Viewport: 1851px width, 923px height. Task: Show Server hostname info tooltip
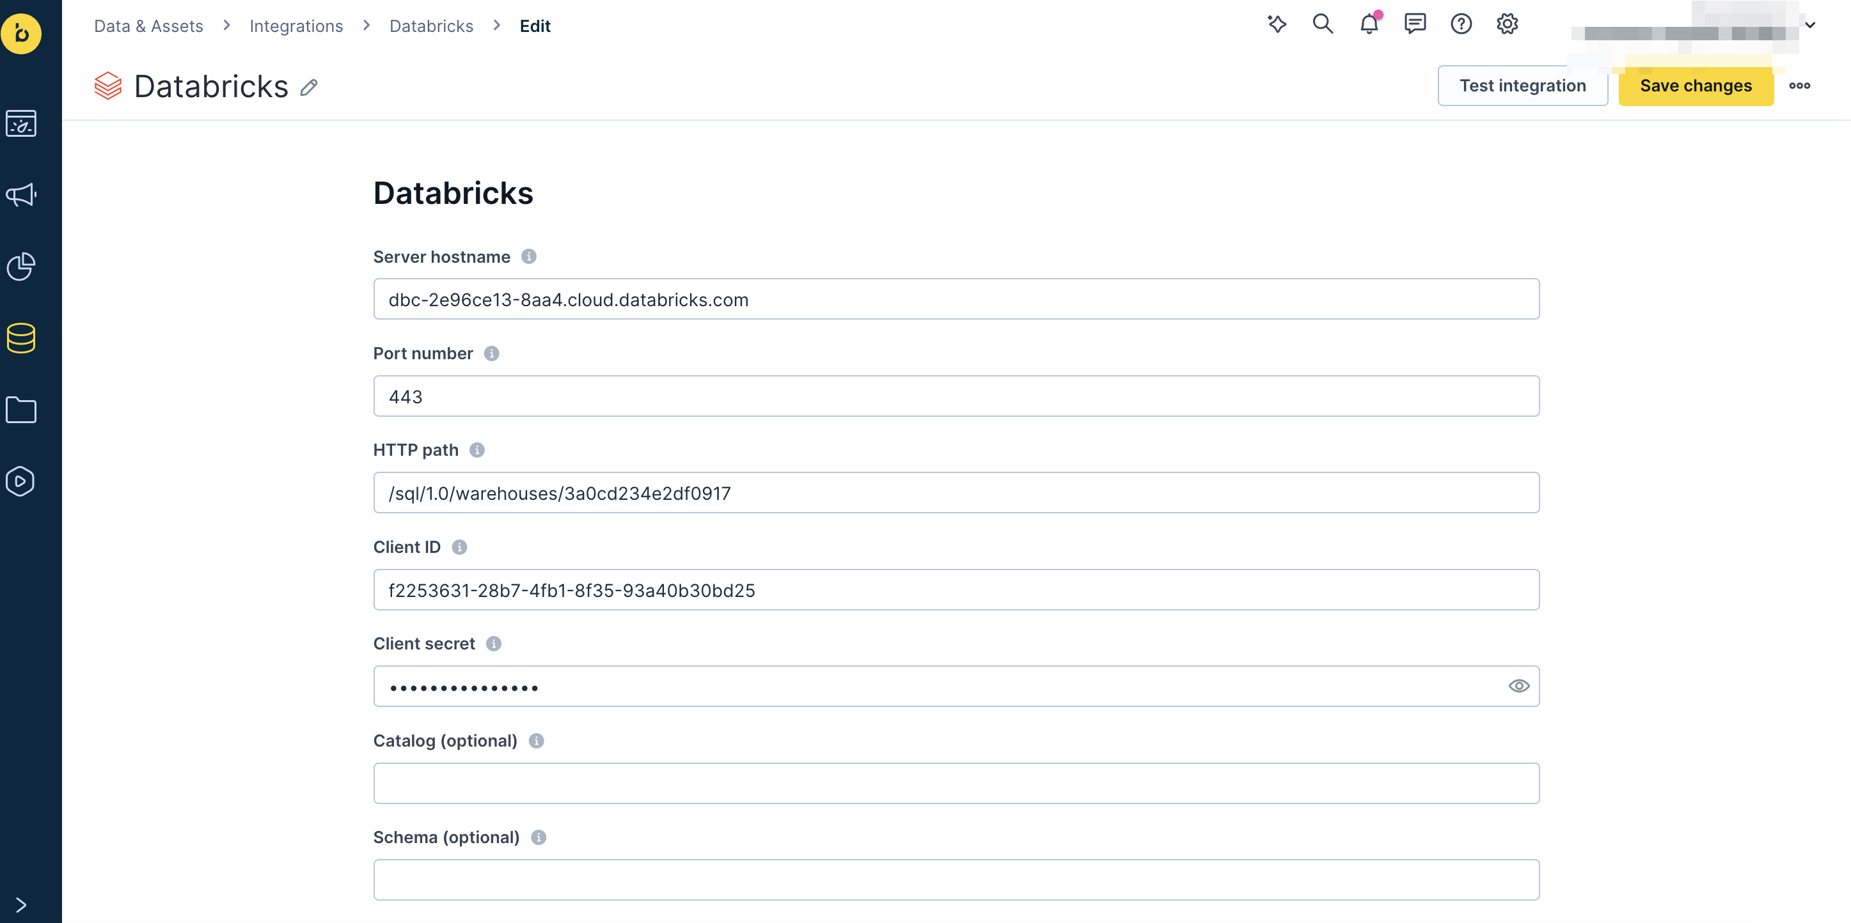tap(529, 256)
